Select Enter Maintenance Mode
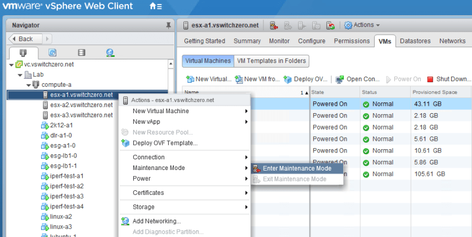The height and width of the screenshot is (237, 472). pyautogui.click(x=297, y=168)
